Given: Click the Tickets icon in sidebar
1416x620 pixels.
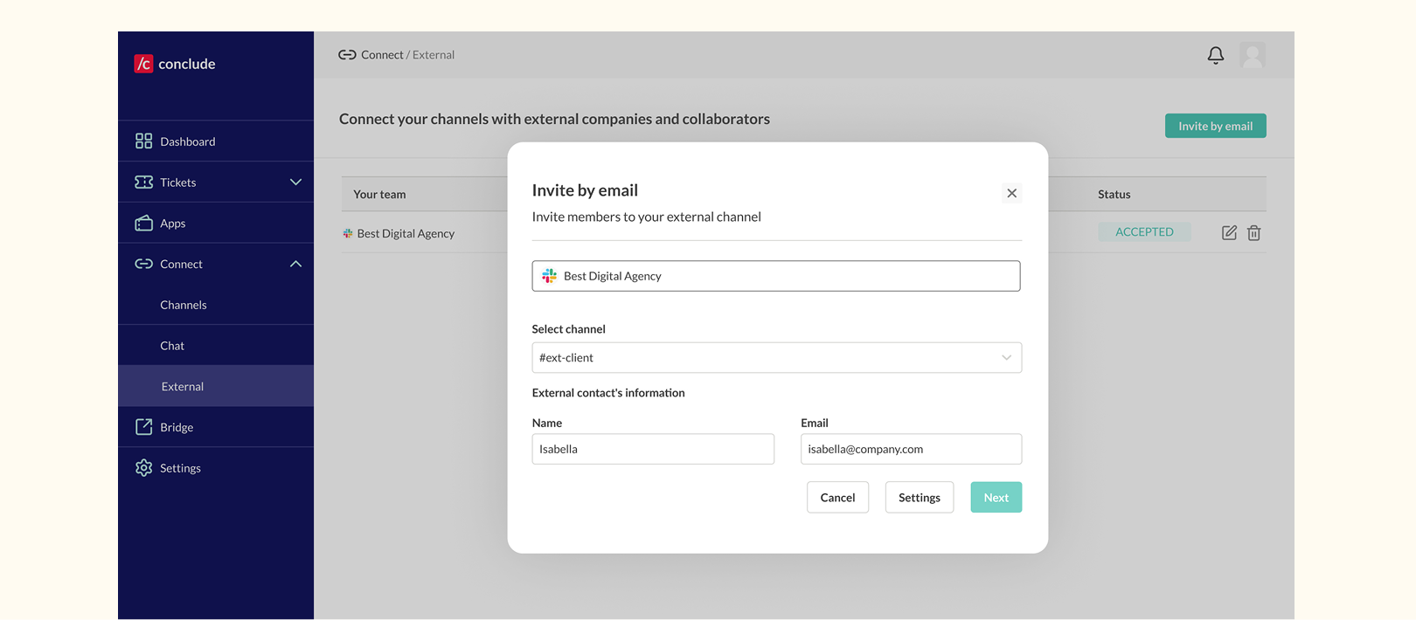Looking at the screenshot, I should [143, 183].
